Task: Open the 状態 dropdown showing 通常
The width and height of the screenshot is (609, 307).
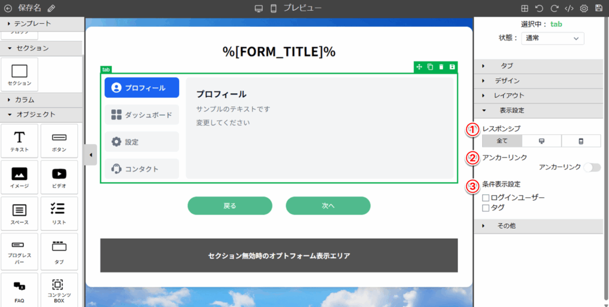Action: pyautogui.click(x=552, y=39)
